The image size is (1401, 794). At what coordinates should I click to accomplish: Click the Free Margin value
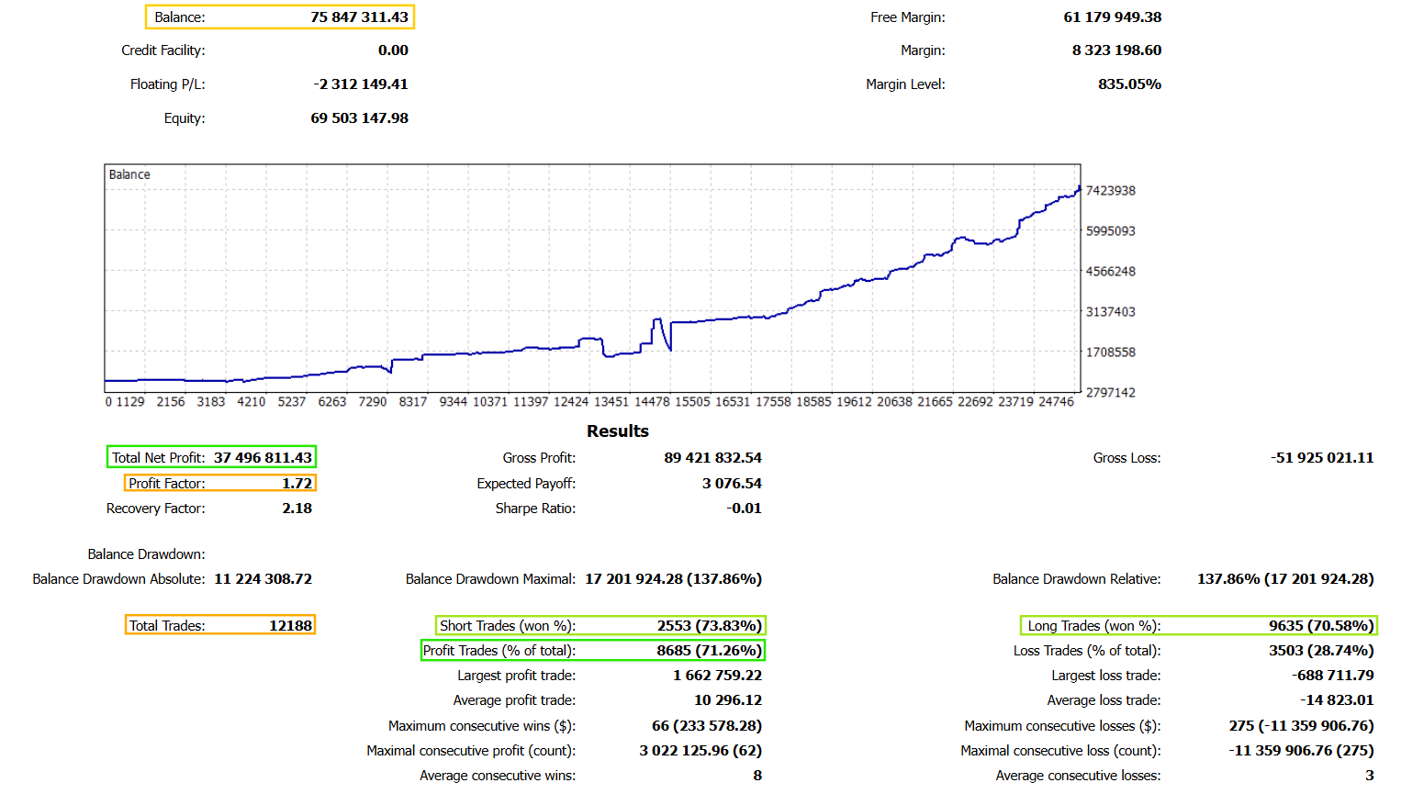[x=1112, y=17]
